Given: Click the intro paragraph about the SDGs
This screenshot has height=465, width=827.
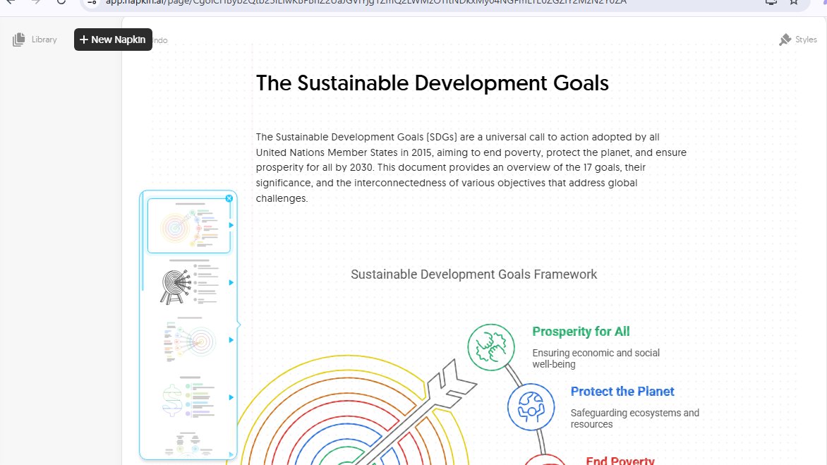Looking at the screenshot, I should tap(471, 168).
